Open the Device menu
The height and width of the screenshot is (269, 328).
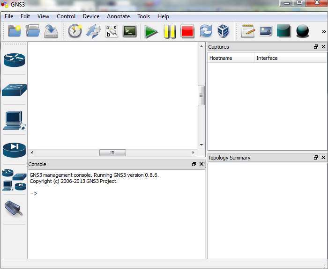[x=91, y=16]
